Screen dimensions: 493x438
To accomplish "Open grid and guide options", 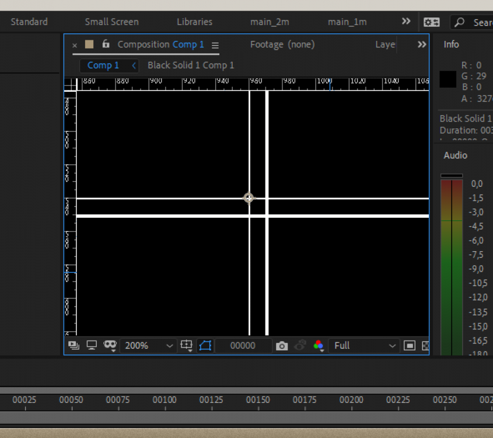I will 187,345.
